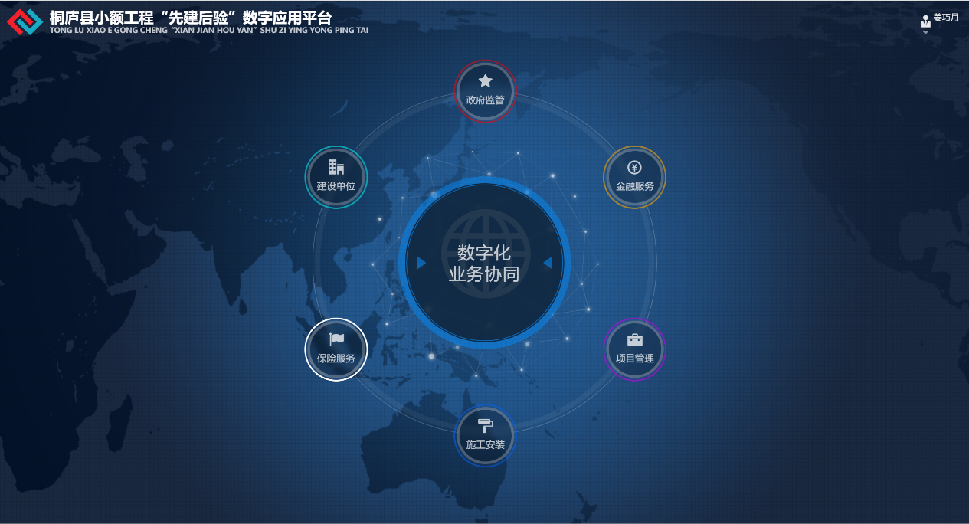The height and width of the screenshot is (524, 969).
Task: Click the 数字化业务协同 center text
Action: pyautogui.click(x=484, y=263)
